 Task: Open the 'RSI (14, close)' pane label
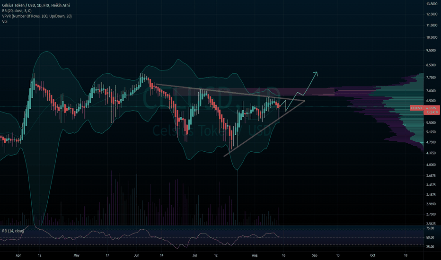(x=13, y=231)
